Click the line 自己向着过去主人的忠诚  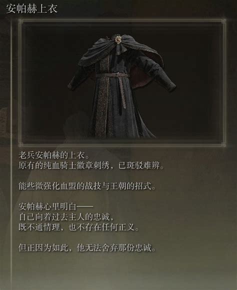pyautogui.click(x=66, y=217)
